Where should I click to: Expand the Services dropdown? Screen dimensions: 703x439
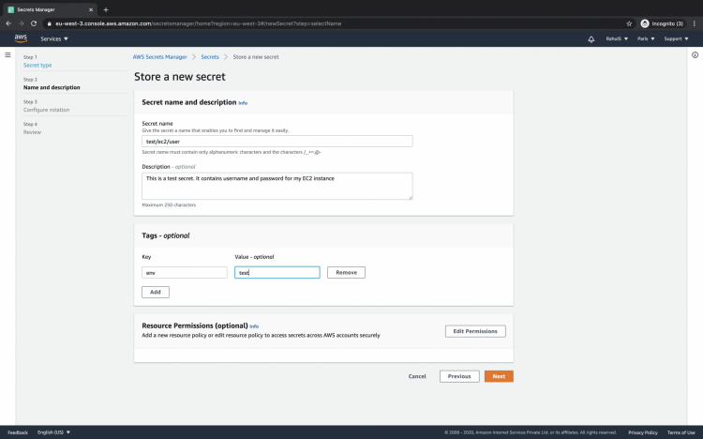point(54,39)
